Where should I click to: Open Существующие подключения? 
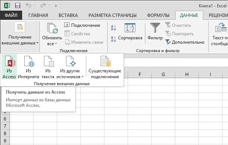(x=105, y=67)
